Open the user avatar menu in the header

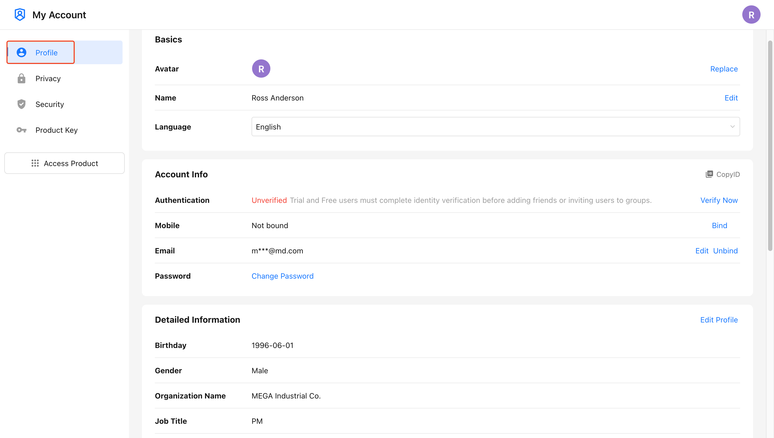pos(751,15)
